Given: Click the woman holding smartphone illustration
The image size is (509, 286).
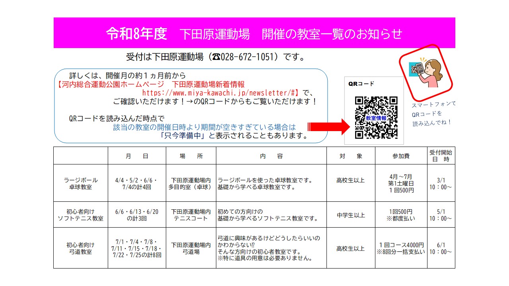Looking at the screenshot, I should tap(426, 73).
